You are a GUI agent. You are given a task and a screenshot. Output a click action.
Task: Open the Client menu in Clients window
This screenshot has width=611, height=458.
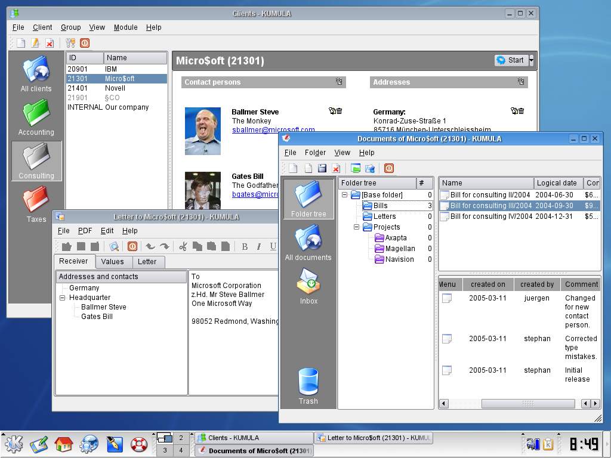click(42, 27)
